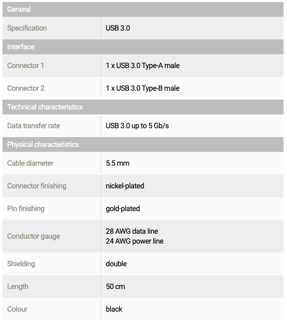Click the double shielding value
The width and height of the screenshot is (287, 323).
(116, 264)
